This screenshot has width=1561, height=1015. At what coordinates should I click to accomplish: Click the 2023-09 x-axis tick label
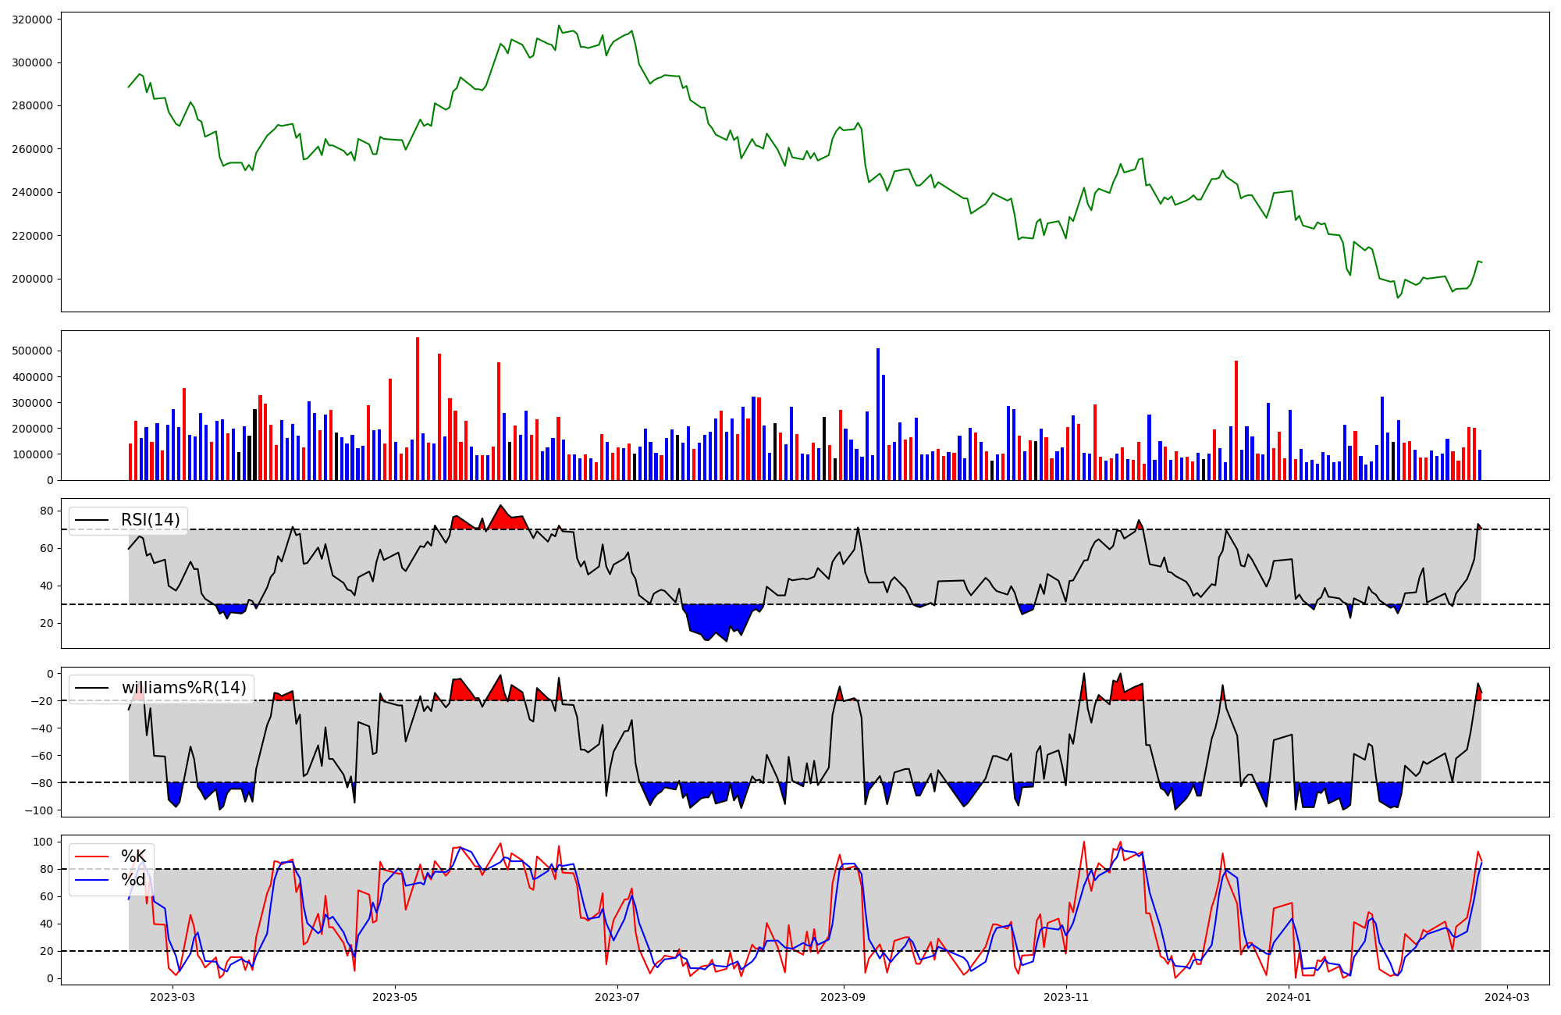point(843,997)
